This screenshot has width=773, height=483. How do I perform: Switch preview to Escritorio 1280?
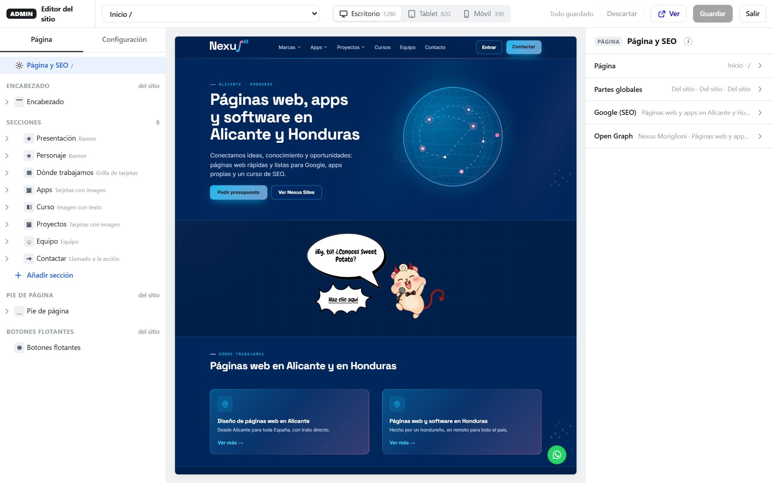(368, 14)
